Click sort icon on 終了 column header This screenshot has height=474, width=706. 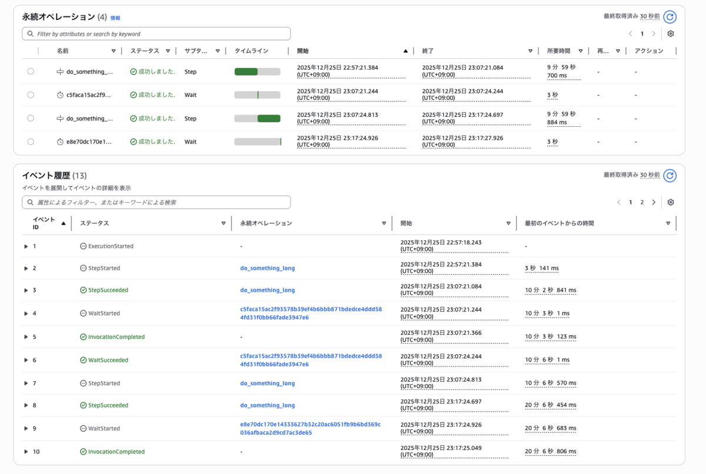[x=530, y=51]
